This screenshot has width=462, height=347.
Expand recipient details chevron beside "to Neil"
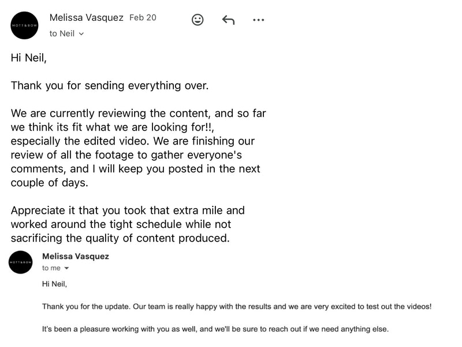81,34
